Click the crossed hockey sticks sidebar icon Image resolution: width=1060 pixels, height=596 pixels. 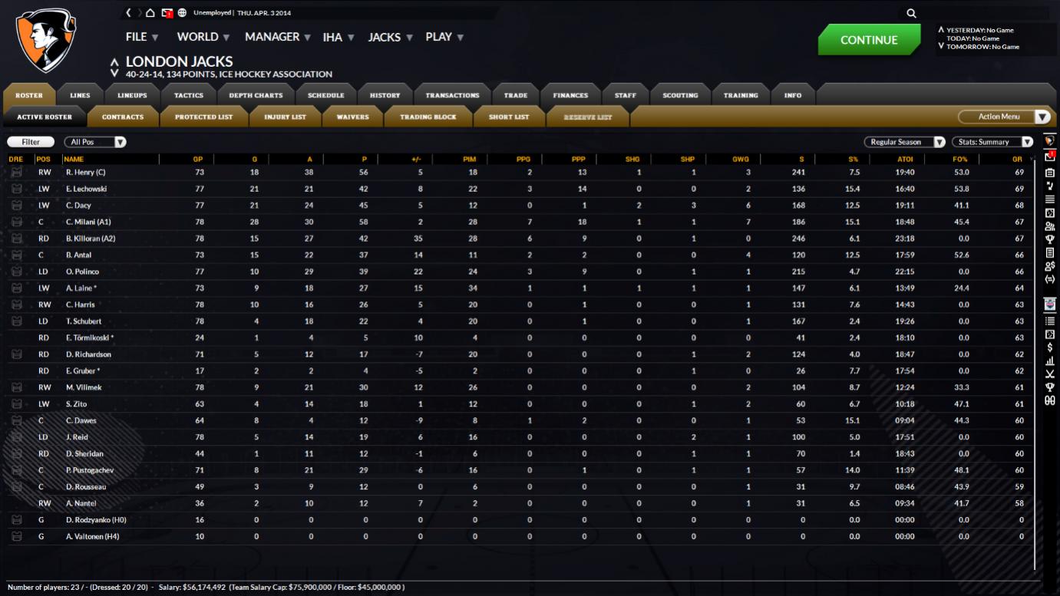pyautogui.click(x=1050, y=374)
